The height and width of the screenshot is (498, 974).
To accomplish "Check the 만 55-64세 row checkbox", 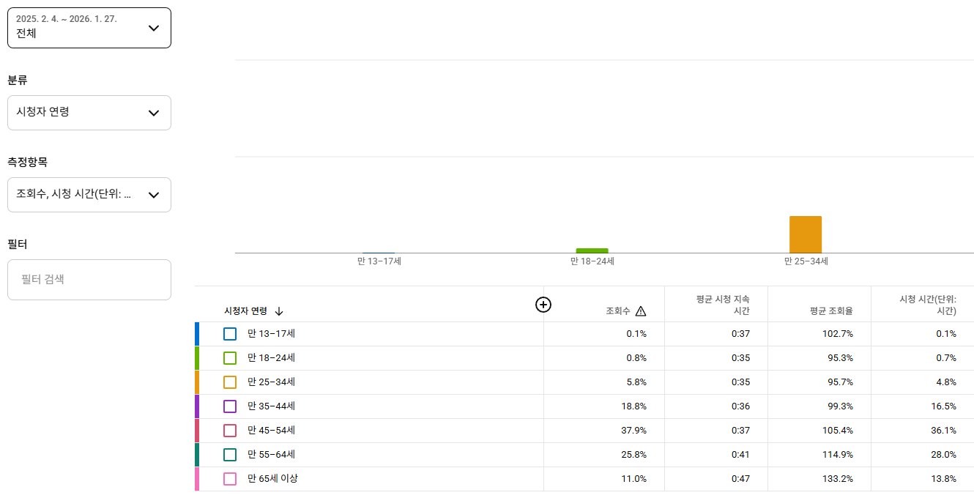I will click(x=229, y=455).
